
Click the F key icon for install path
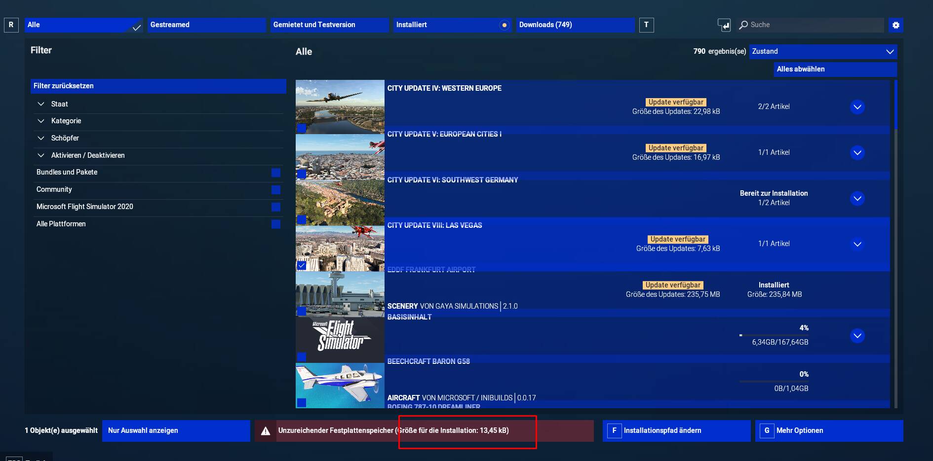pyautogui.click(x=614, y=430)
